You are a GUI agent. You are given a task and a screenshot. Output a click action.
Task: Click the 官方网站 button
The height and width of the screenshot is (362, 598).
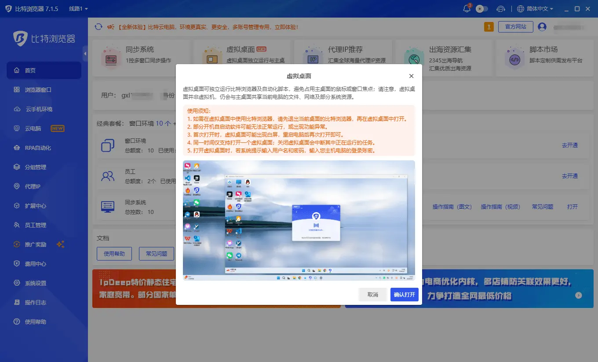(516, 27)
